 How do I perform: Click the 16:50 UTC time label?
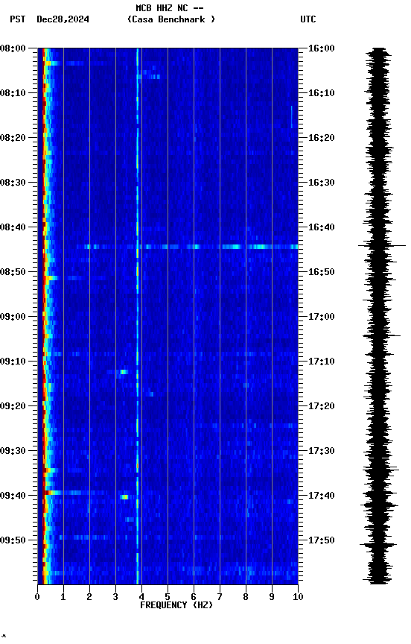(x=322, y=272)
